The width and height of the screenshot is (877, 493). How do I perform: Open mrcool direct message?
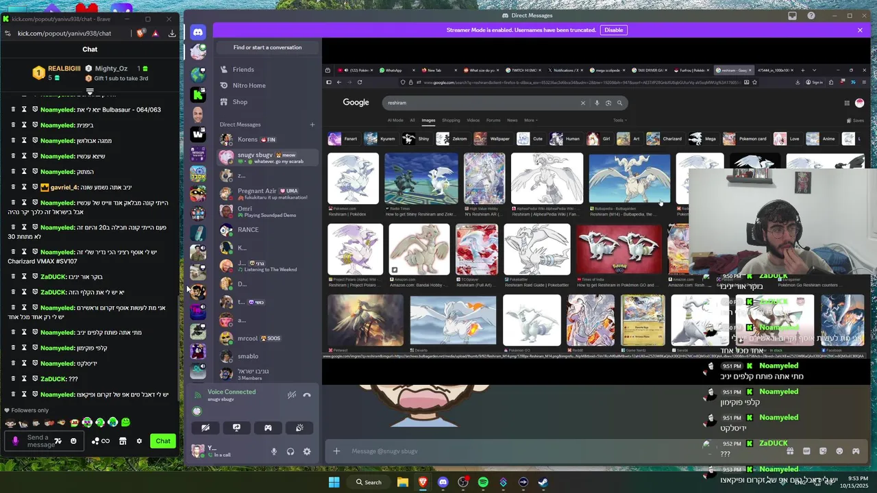coord(267,338)
